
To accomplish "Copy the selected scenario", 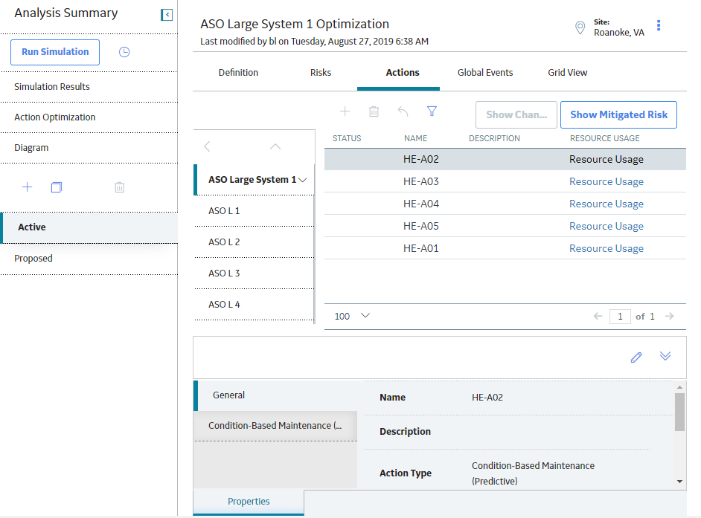I will tap(57, 187).
